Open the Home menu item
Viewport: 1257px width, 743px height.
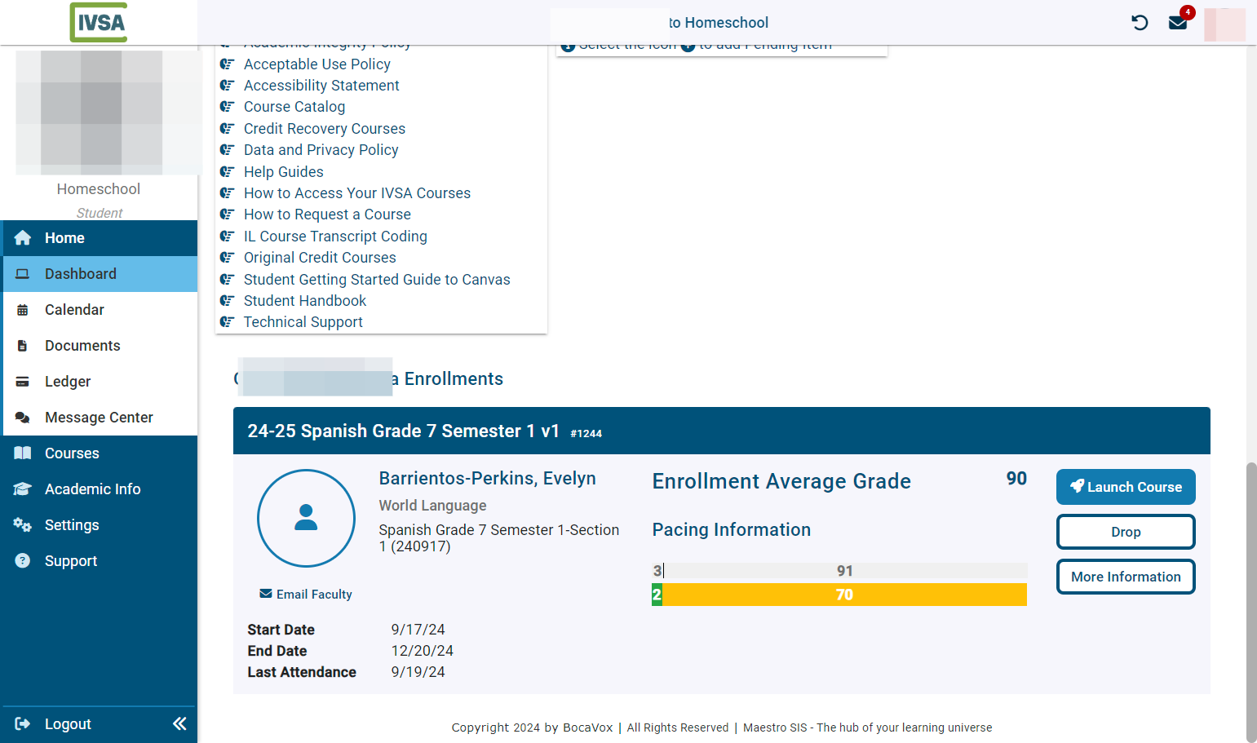click(100, 238)
